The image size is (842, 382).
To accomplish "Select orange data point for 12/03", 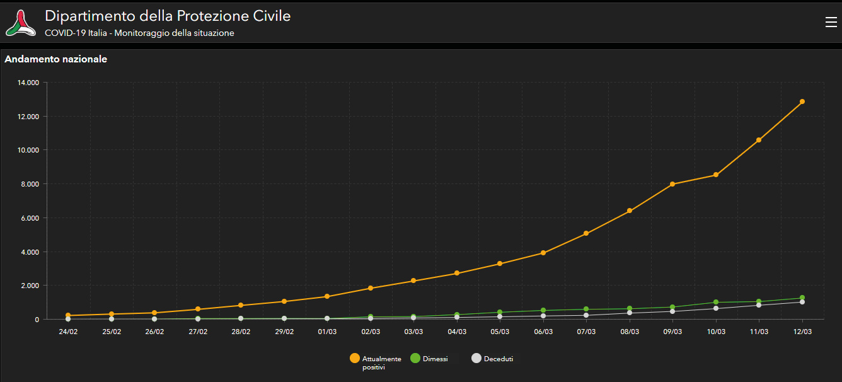I will 802,101.
